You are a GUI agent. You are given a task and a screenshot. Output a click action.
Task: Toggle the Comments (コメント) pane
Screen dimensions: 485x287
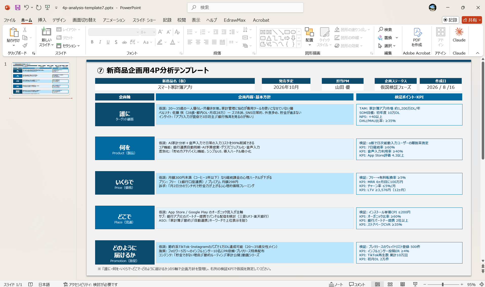(357, 284)
